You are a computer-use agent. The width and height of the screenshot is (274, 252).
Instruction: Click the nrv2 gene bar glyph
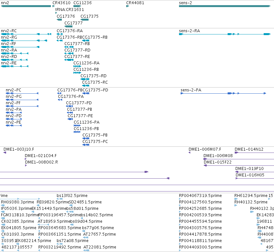26,6
